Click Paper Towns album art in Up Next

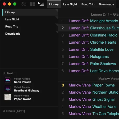pyautogui.click(x=8, y=97)
